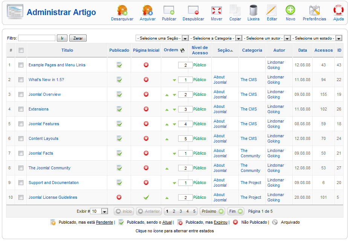This screenshot has height=241, width=348.
Task: Open Lindomar Goking author link for Joomla! Facts
Action: pyautogui.click(x=276, y=153)
